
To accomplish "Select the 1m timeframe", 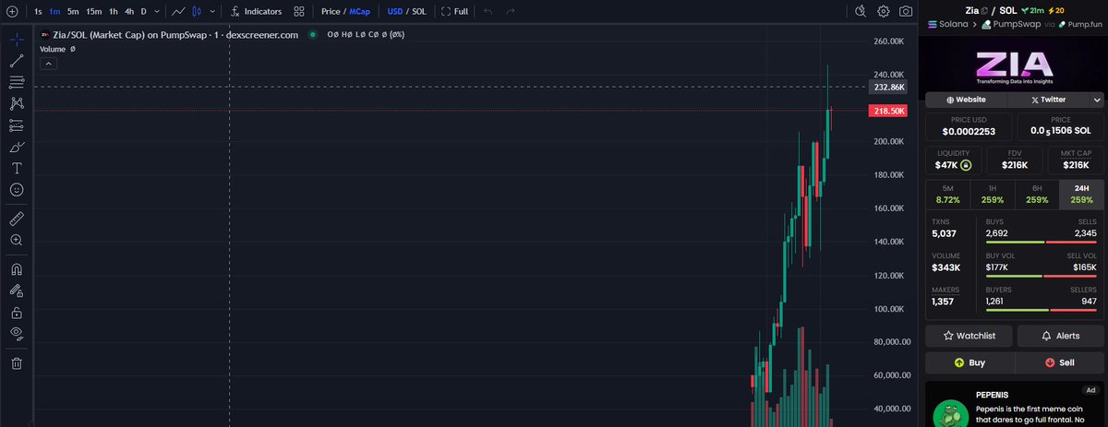I will [55, 12].
